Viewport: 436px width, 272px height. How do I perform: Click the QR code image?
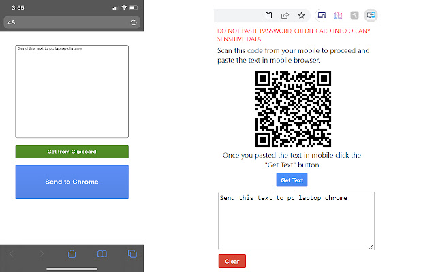pyautogui.click(x=293, y=109)
